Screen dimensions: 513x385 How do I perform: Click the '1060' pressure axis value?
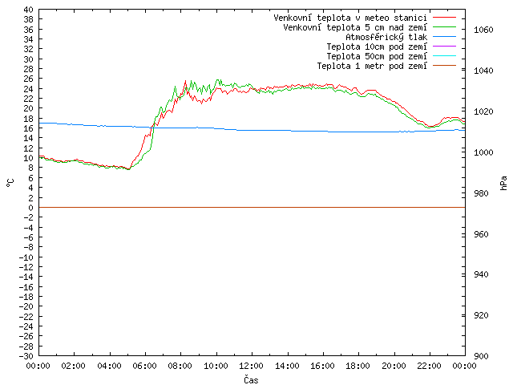point(483,30)
